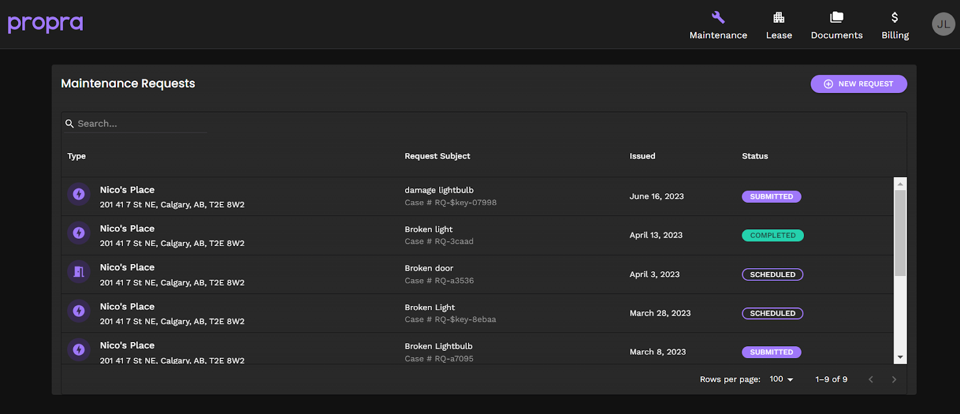Sort by Status column header

point(755,156)
